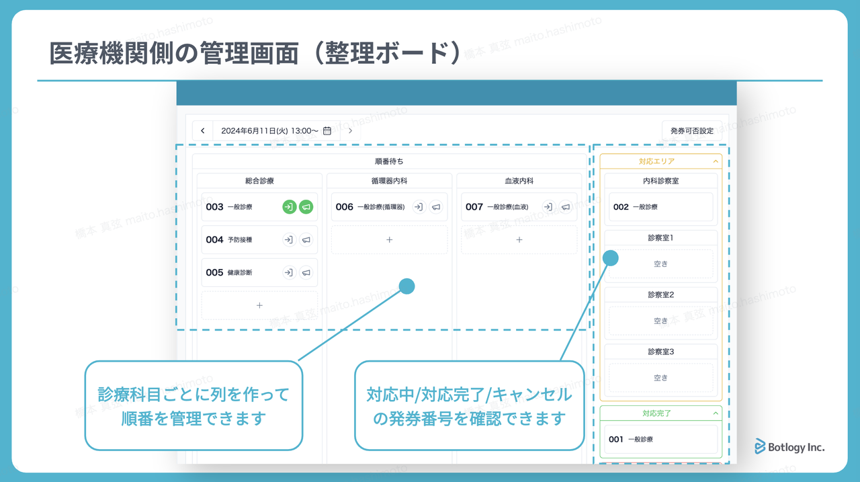This screenshot has width=860, height=482.
Task: Go to previous date with left arrow
Action: coord(202,130)
